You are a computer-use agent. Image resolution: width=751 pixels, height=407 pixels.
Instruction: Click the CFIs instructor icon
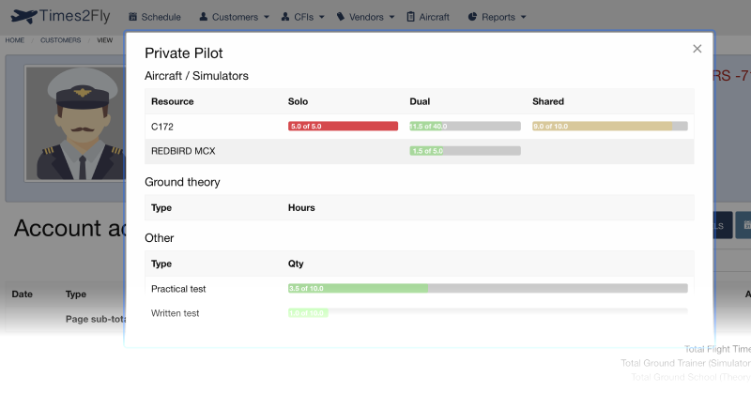[x=285, y=17]
